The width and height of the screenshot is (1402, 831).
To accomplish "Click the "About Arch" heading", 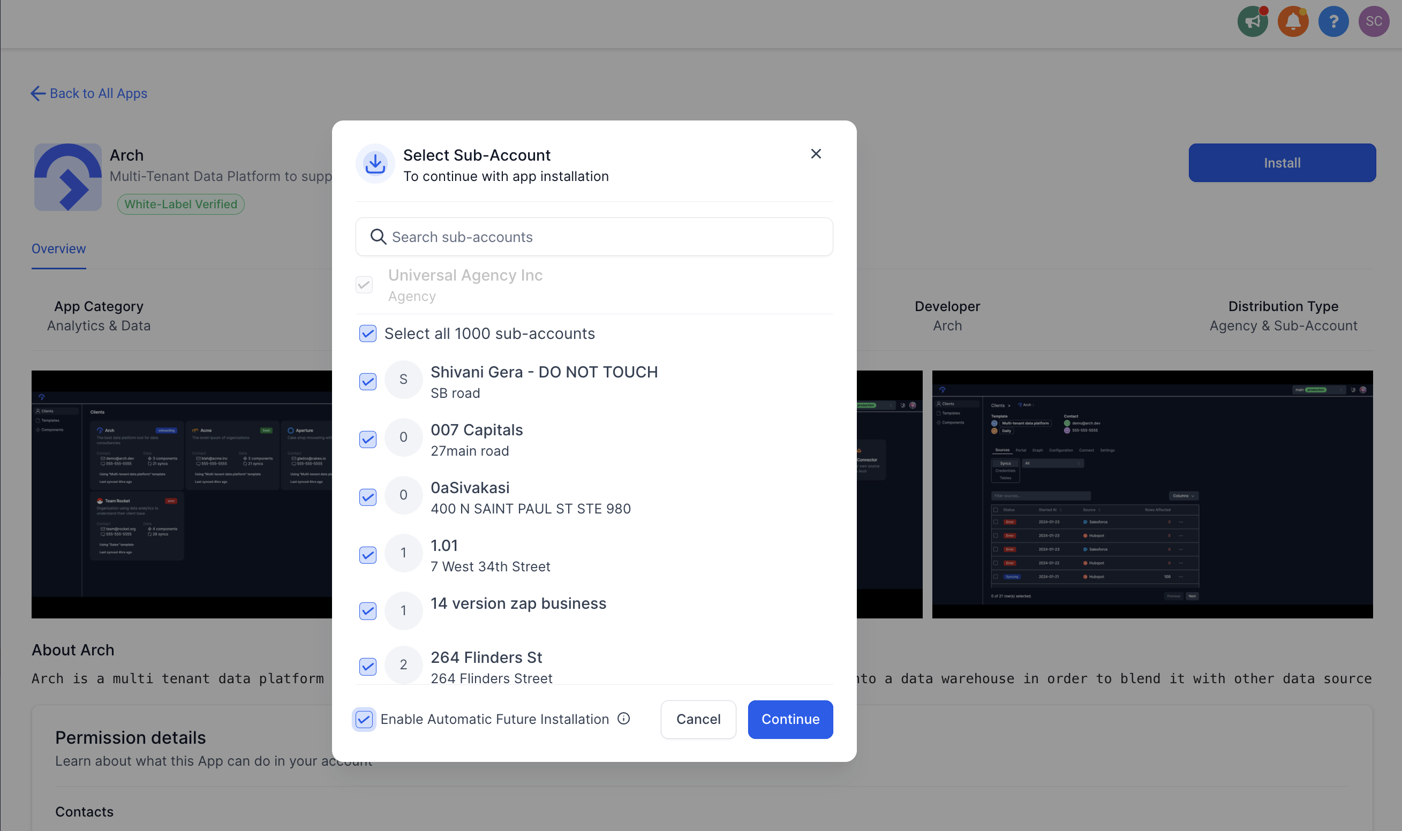I will click(x=73, y=650).
